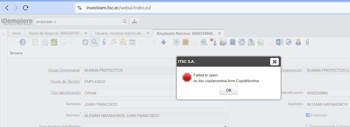Toggle the Empleado checkbox

pyautogui.click(x=308, y=115)
